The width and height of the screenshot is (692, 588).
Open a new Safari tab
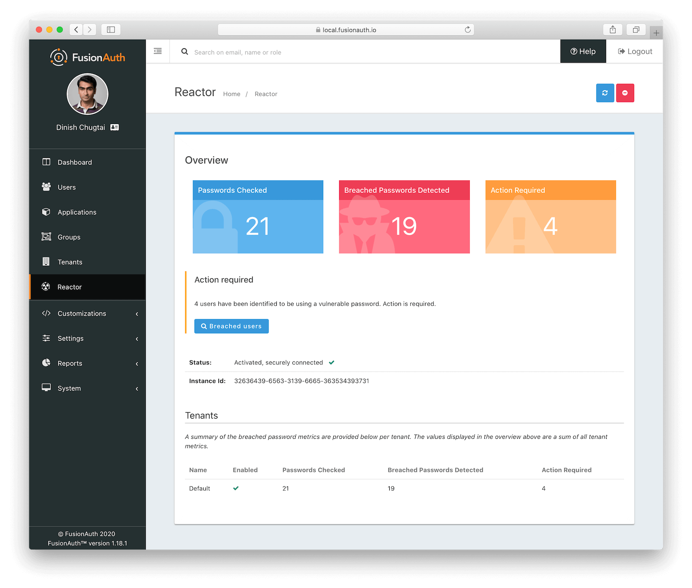[656, 32]
